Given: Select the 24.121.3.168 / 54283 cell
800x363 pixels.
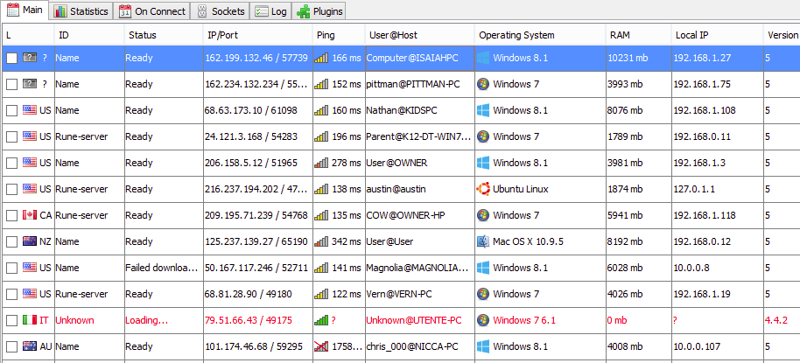Looking at the screenshot, I should click(x=258, y=136).
